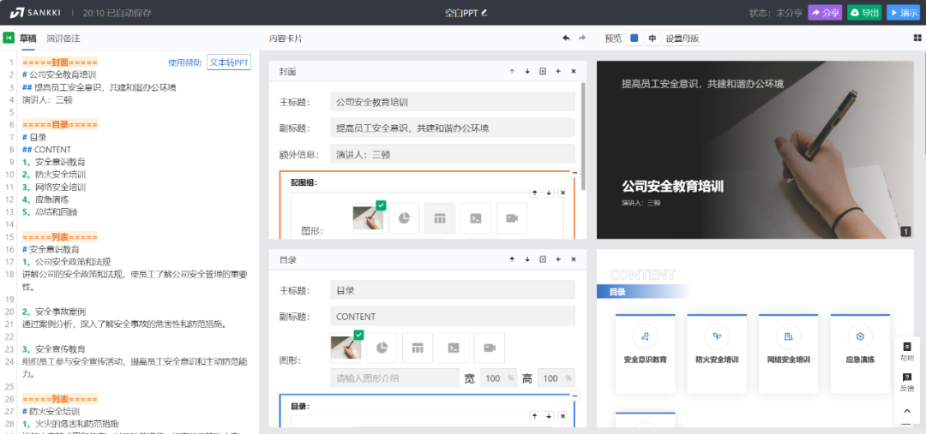This screenshot has height=434, width=926.
Task: Choose video graphic in 封面 card
Action: click(512, 218)
